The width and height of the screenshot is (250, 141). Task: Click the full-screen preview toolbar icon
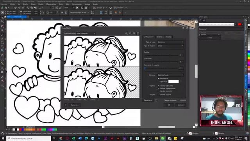pyautogui.click(x=77, y=8)
